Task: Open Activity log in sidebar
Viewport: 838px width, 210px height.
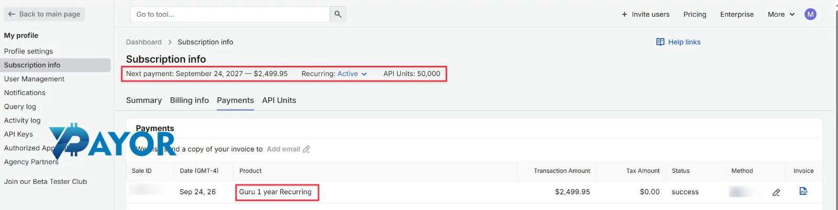Action: 22,120
